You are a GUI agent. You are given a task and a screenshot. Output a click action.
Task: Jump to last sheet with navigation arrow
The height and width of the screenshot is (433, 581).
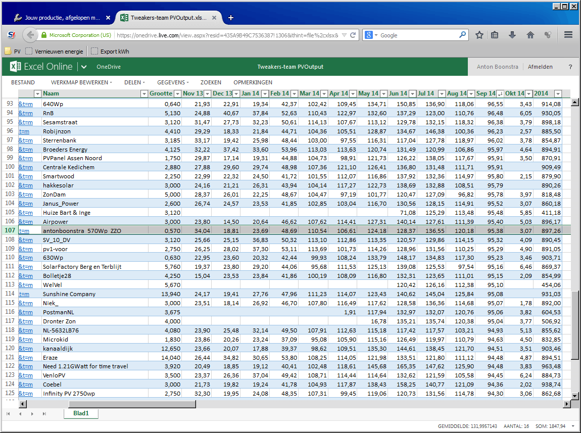point(44,414)
